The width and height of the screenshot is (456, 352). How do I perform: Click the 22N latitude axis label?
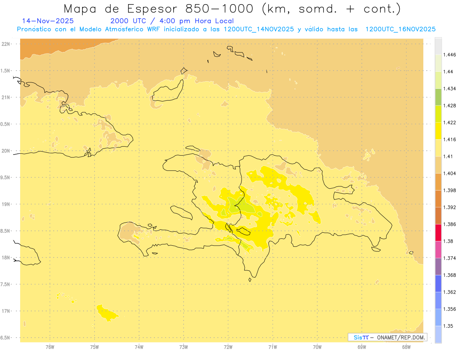click(6, 44)
